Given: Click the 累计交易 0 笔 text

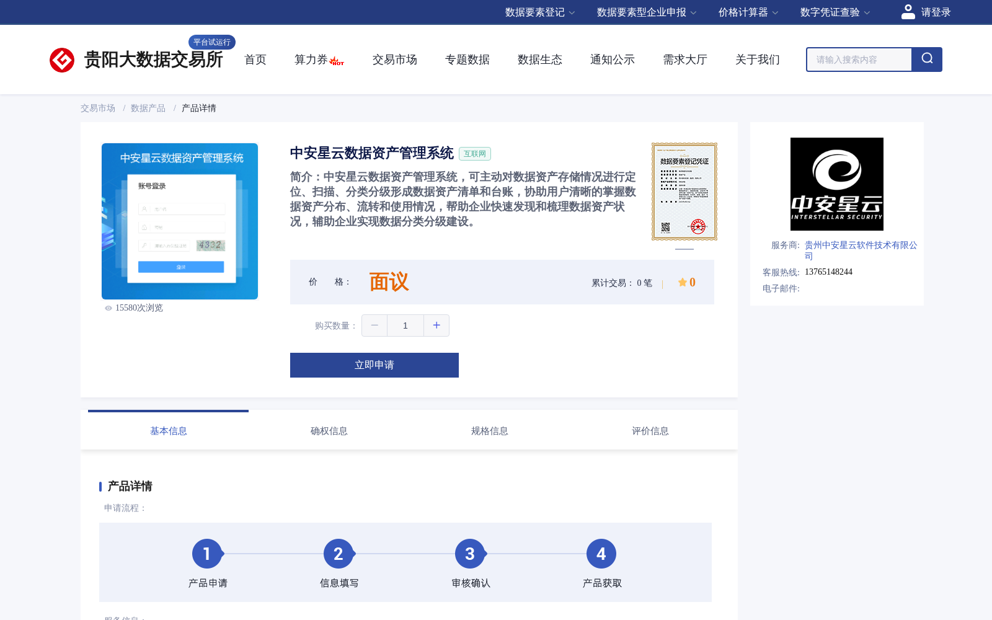Looking at the screenshot, I should tap(622, 283).
